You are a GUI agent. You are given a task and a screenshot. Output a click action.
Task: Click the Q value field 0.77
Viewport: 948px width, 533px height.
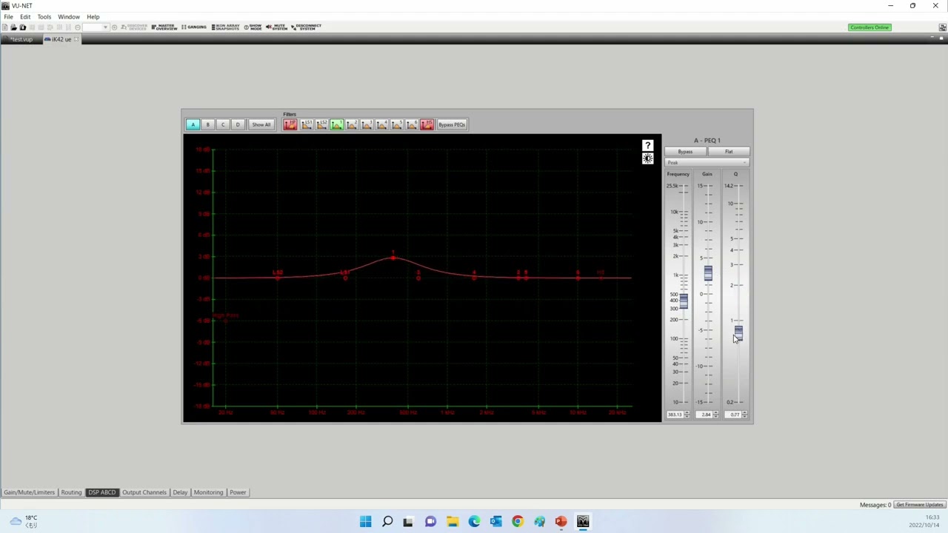734,415
